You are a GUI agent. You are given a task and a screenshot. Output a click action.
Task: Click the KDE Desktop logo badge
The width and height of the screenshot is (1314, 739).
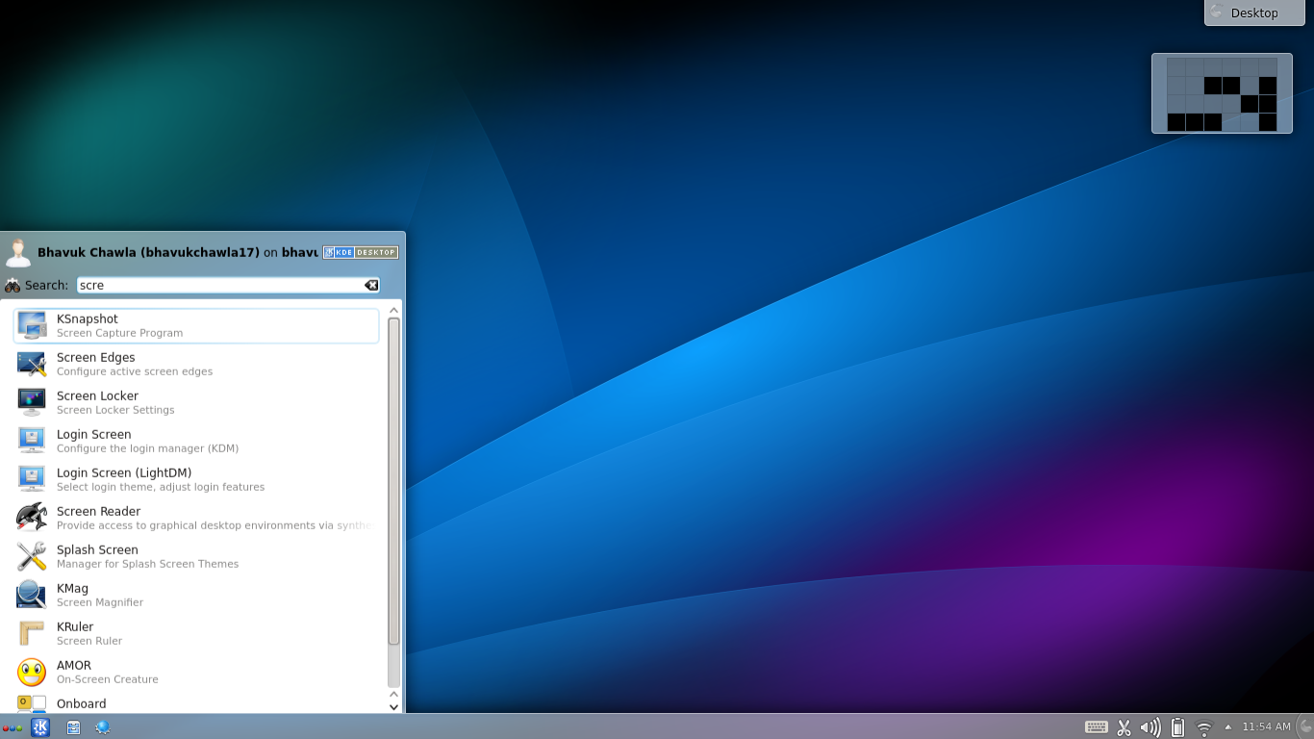point(361,252)
